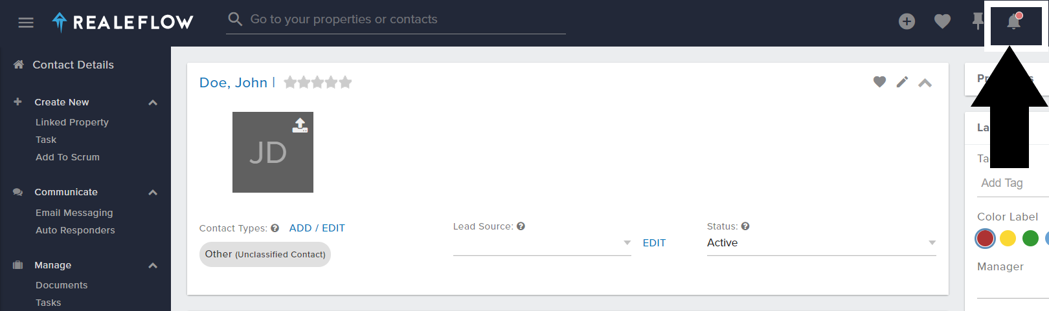Set rating to the first star

click(290, 82)
